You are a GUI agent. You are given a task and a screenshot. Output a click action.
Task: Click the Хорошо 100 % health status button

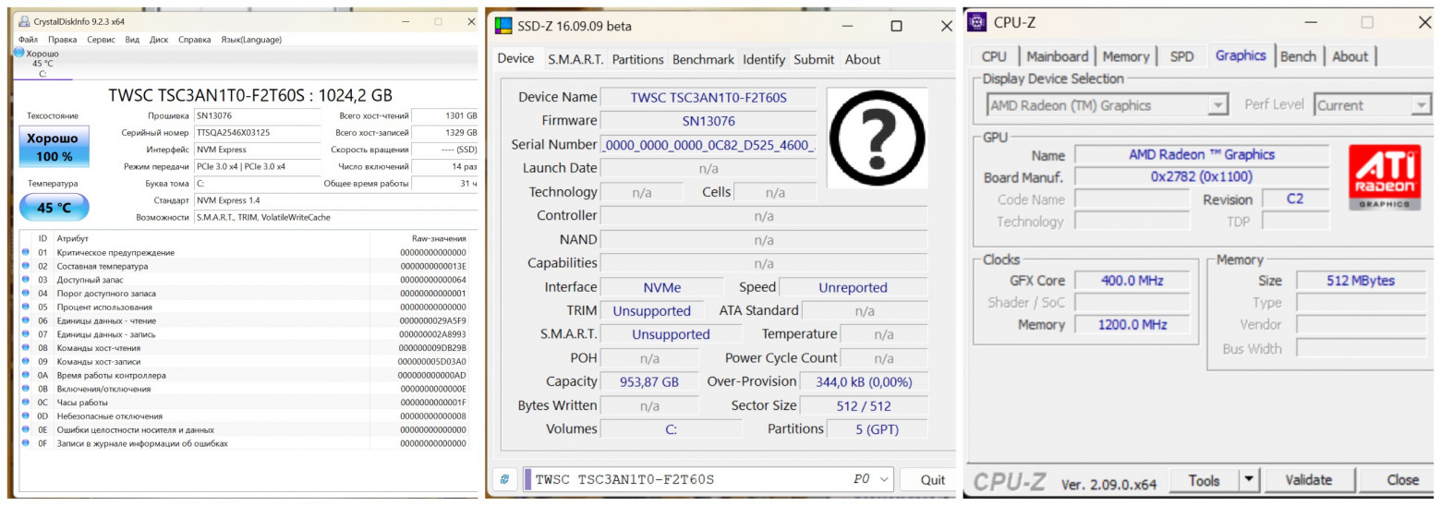(x=54, y=148)
